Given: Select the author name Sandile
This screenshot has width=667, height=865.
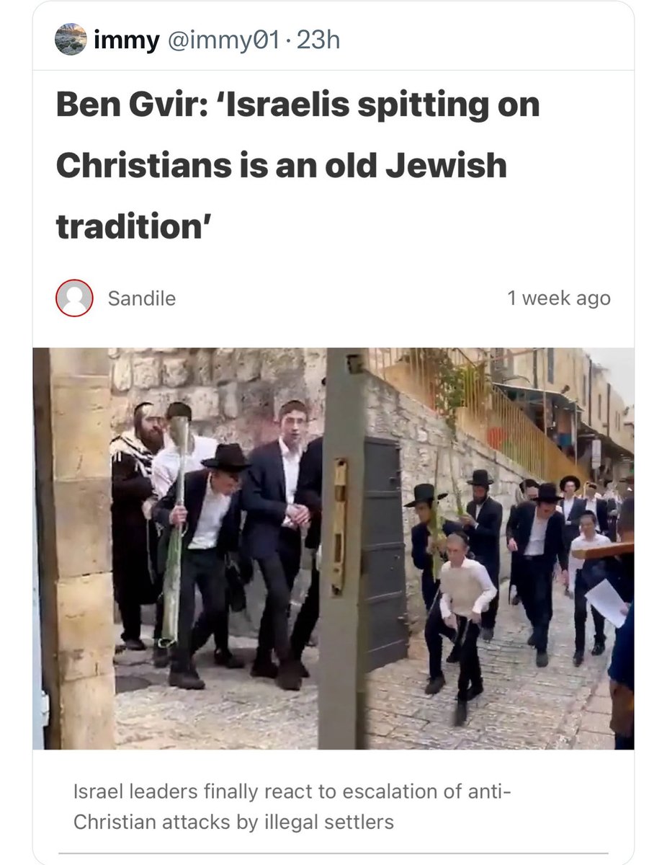Looking at the screenshot, I should pos(142,298).
